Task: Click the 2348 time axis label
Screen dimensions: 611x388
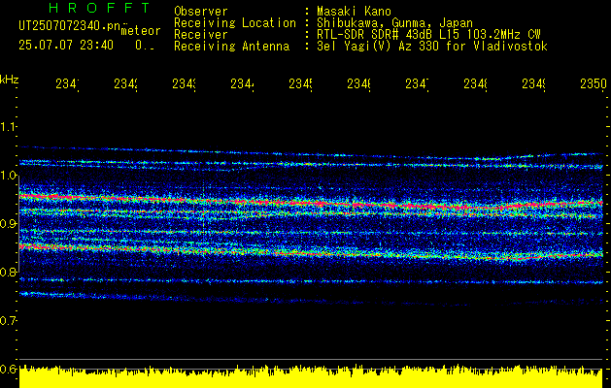Action: tap(475, 83)
